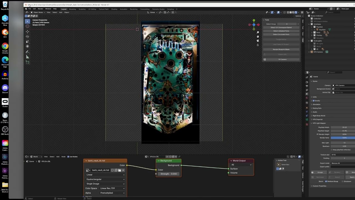Select the Add Cube tool
This screenshot has height=200, width=355.
click(x=27, y=62)
